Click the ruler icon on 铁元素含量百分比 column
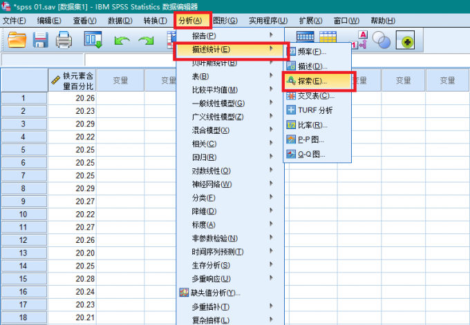Screen dimensions: 470x325 coord(56,80)
